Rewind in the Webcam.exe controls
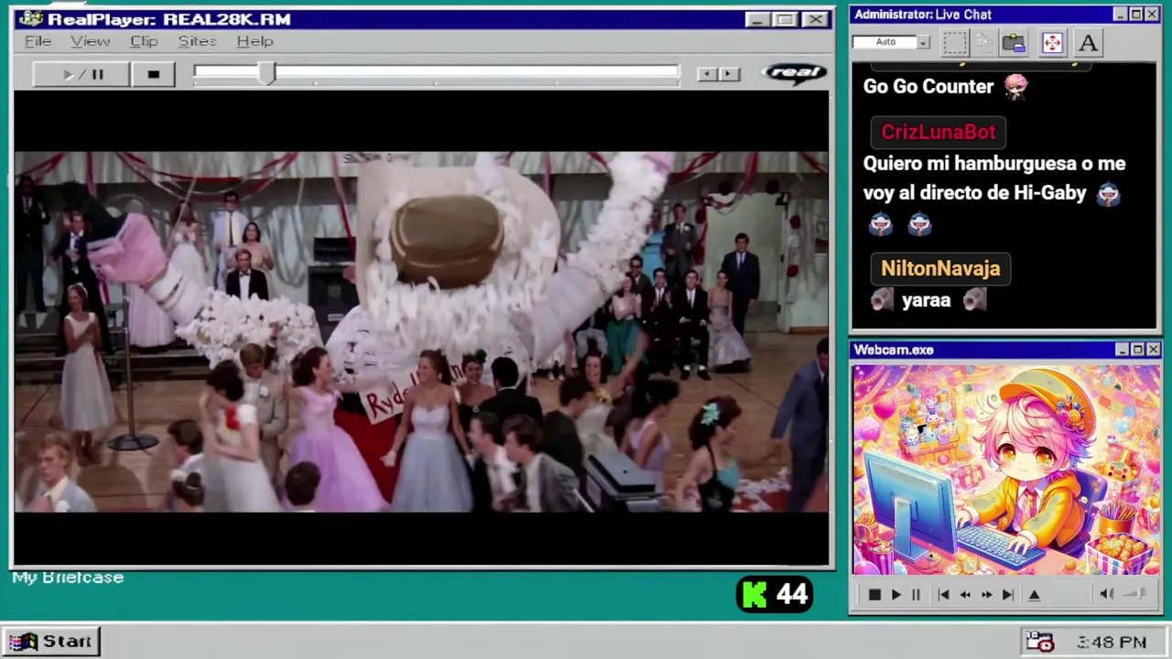 (x=964, y=595)
